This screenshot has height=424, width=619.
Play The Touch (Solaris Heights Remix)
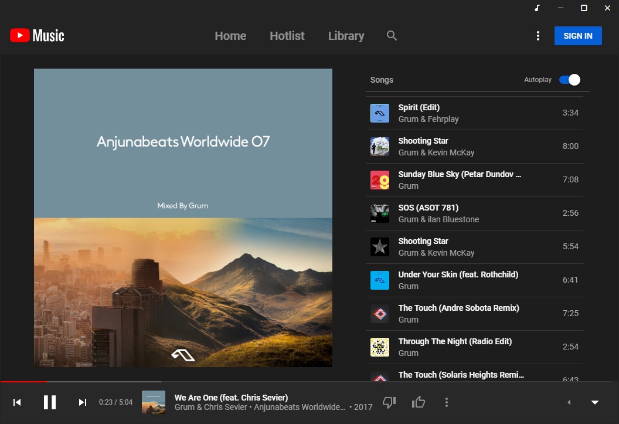pyautogui.click(x=475, y=372)
